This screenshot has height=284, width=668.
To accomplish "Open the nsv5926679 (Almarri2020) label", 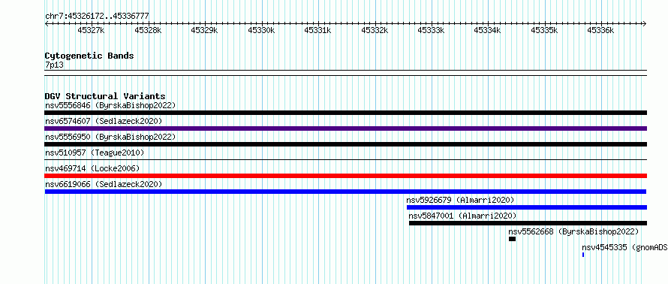I will point(460,200).
